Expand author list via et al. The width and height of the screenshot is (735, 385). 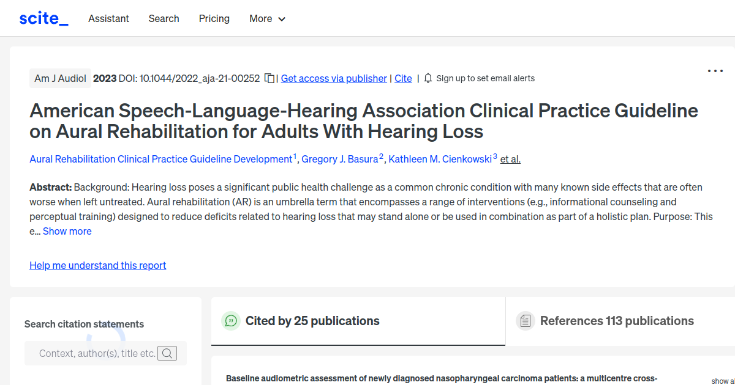click(510, 159)
